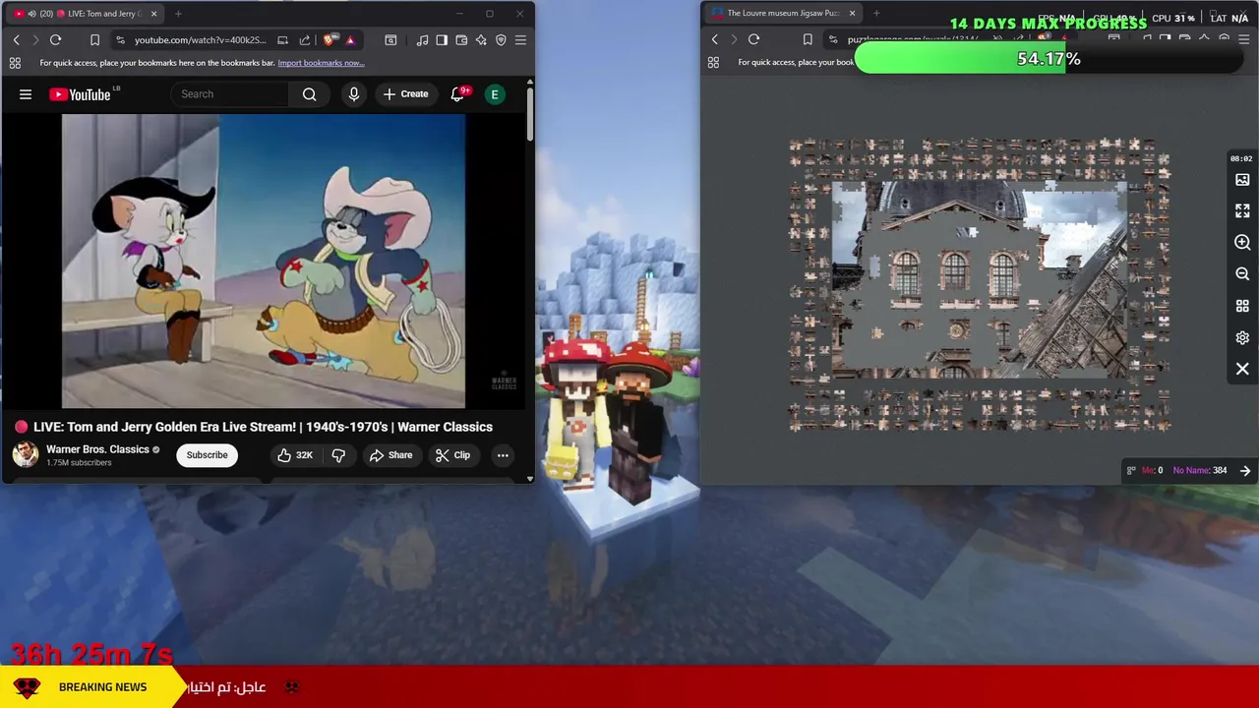Reload the YouTube page

[x=55, y=40]
